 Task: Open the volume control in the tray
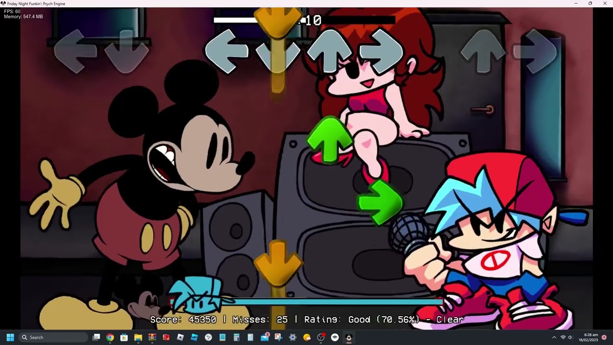click(x=570, y=337)
